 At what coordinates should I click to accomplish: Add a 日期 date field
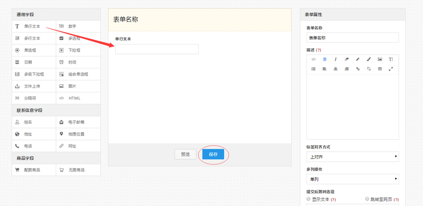click(x=34, y=62)
